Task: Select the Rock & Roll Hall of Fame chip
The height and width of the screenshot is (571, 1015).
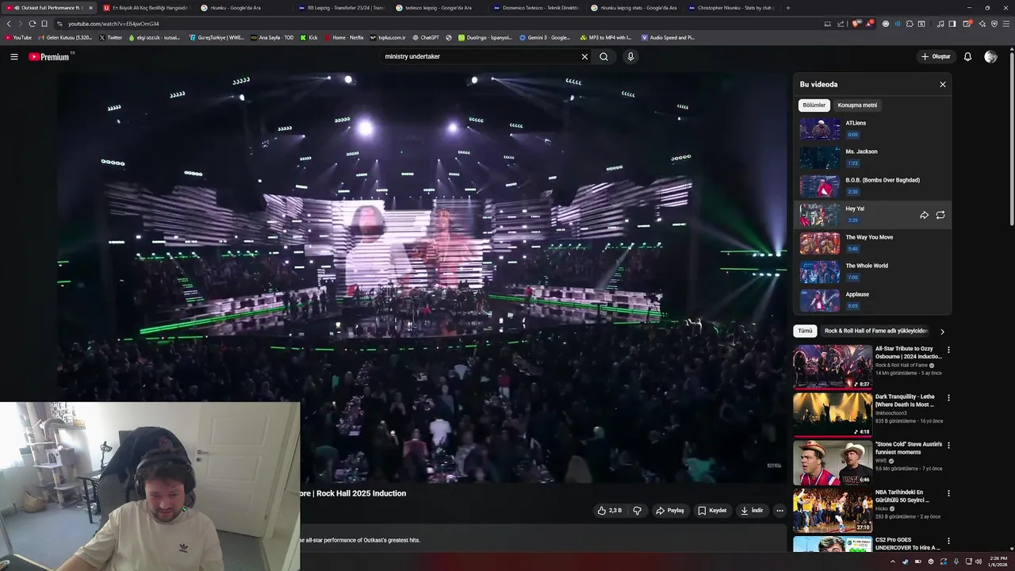Action: pos(876,331)
